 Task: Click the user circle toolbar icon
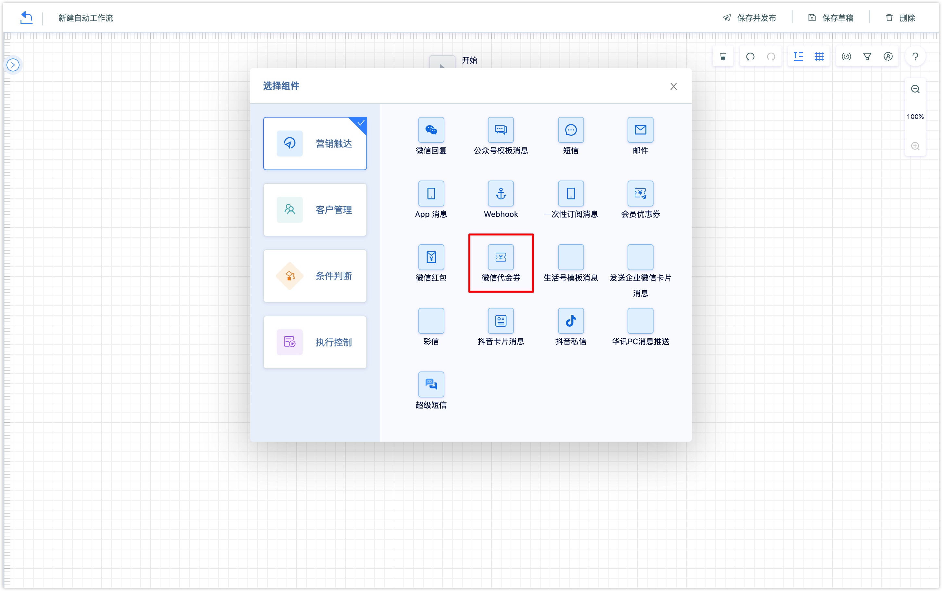[x=888, y=57]
